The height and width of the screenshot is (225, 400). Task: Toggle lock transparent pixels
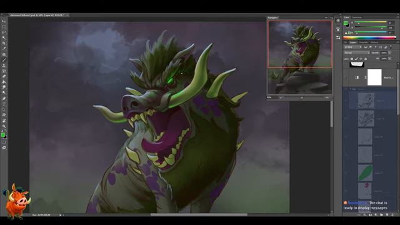click(x=352, y=59)
